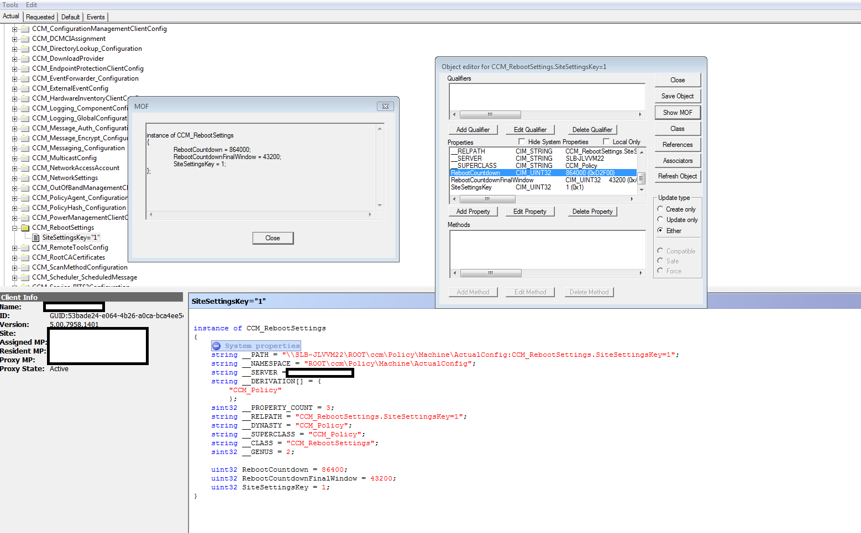
Task: Click the CCM_RootCACertificates class icon
Action: pyautogui.click(x=24, y=257)
